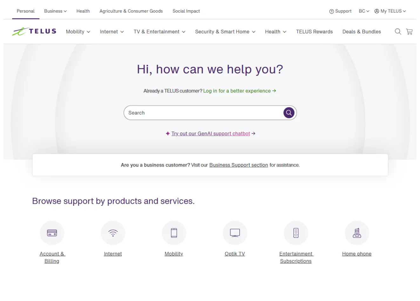Select the Personal tab

coord(26,11)
